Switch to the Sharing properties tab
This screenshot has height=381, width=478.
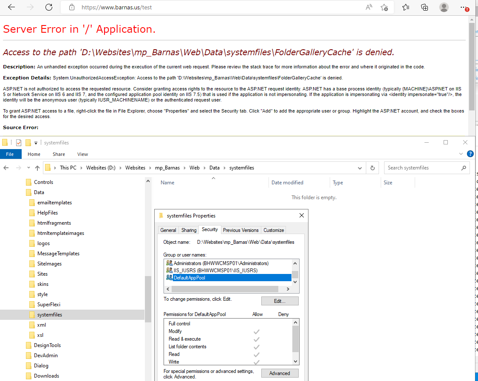tap(189, 230)
